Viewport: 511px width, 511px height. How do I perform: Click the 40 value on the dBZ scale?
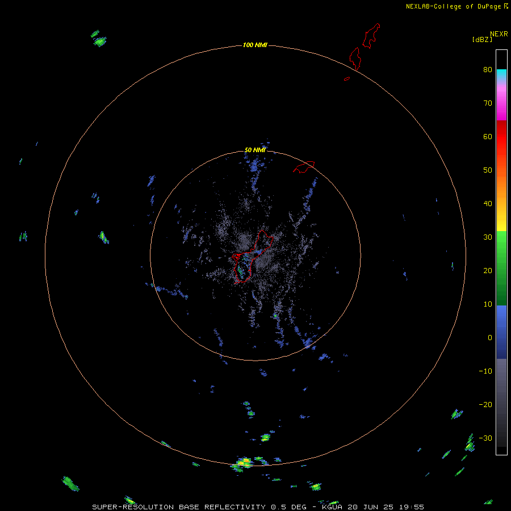pos(488,204)
